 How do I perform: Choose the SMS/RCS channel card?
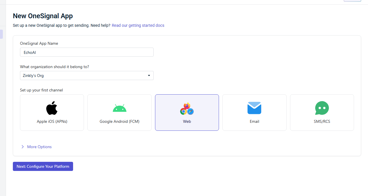(x=322, y=113)
